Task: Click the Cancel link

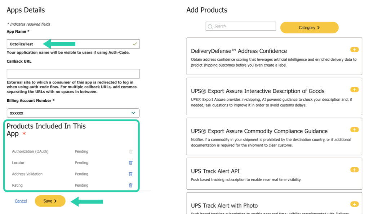Action: click(21, 201)
